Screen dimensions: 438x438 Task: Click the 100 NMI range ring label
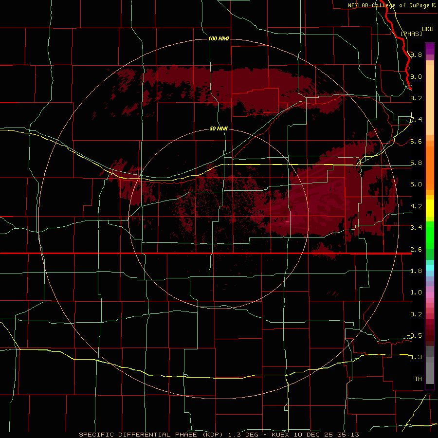(219, 38)
